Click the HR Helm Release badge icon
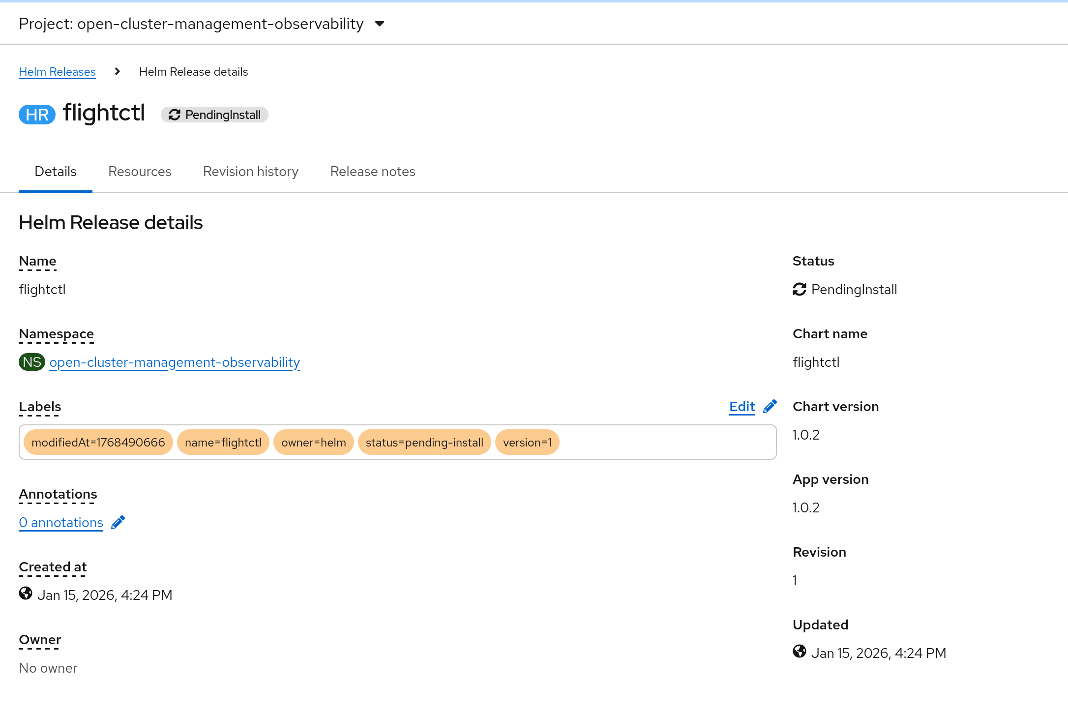 (37, 115)
